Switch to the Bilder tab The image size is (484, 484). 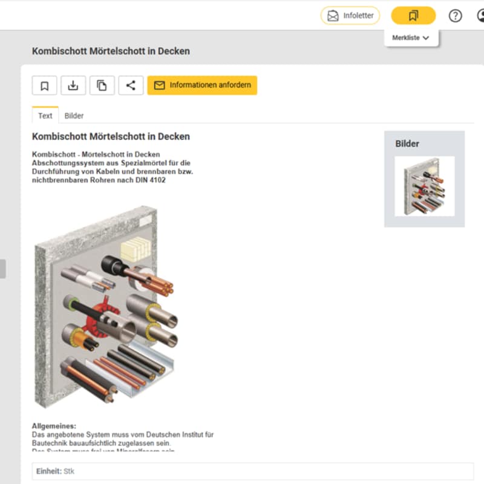coord(74,116)
